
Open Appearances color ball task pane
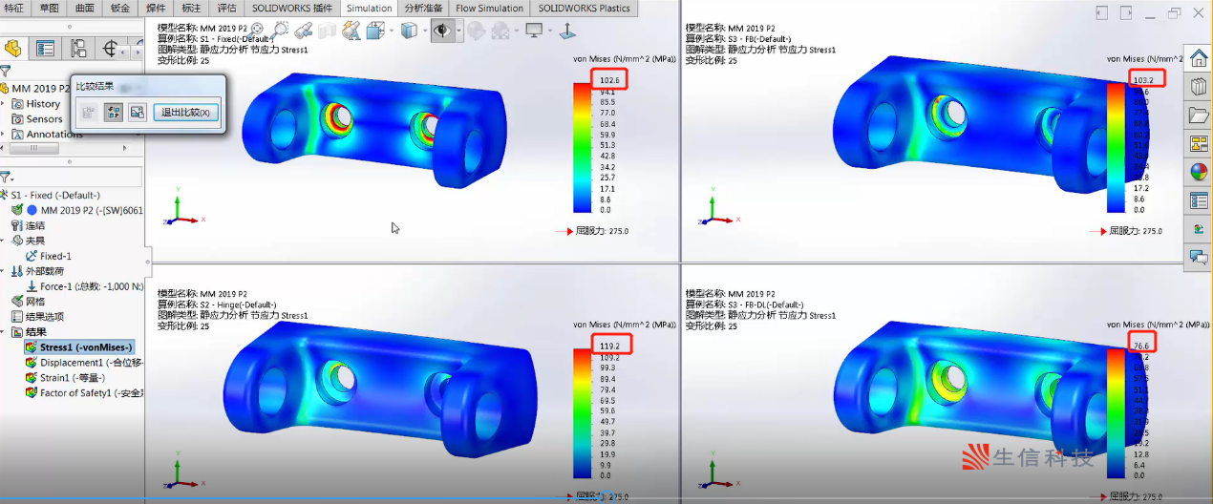tap(1198, 172)
